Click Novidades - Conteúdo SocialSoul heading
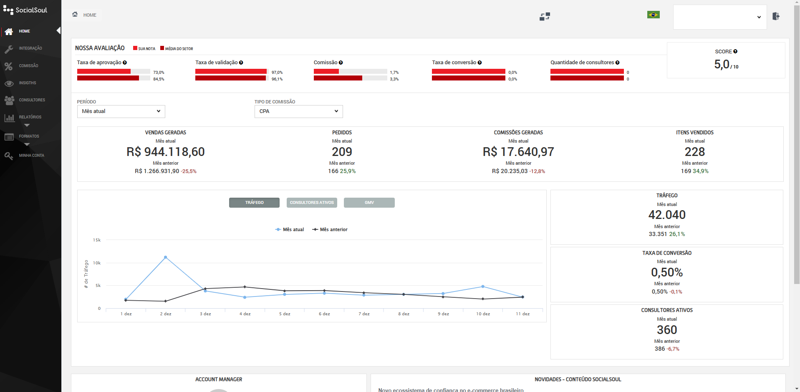 tap(578, 379)
